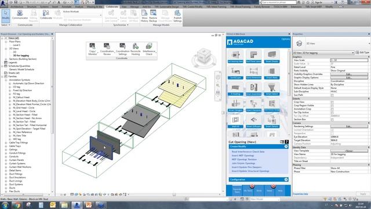This screenshot has width=371, height=209.
Task: Open the Quick Dimensions tool tile
Action: coord(254,73)
